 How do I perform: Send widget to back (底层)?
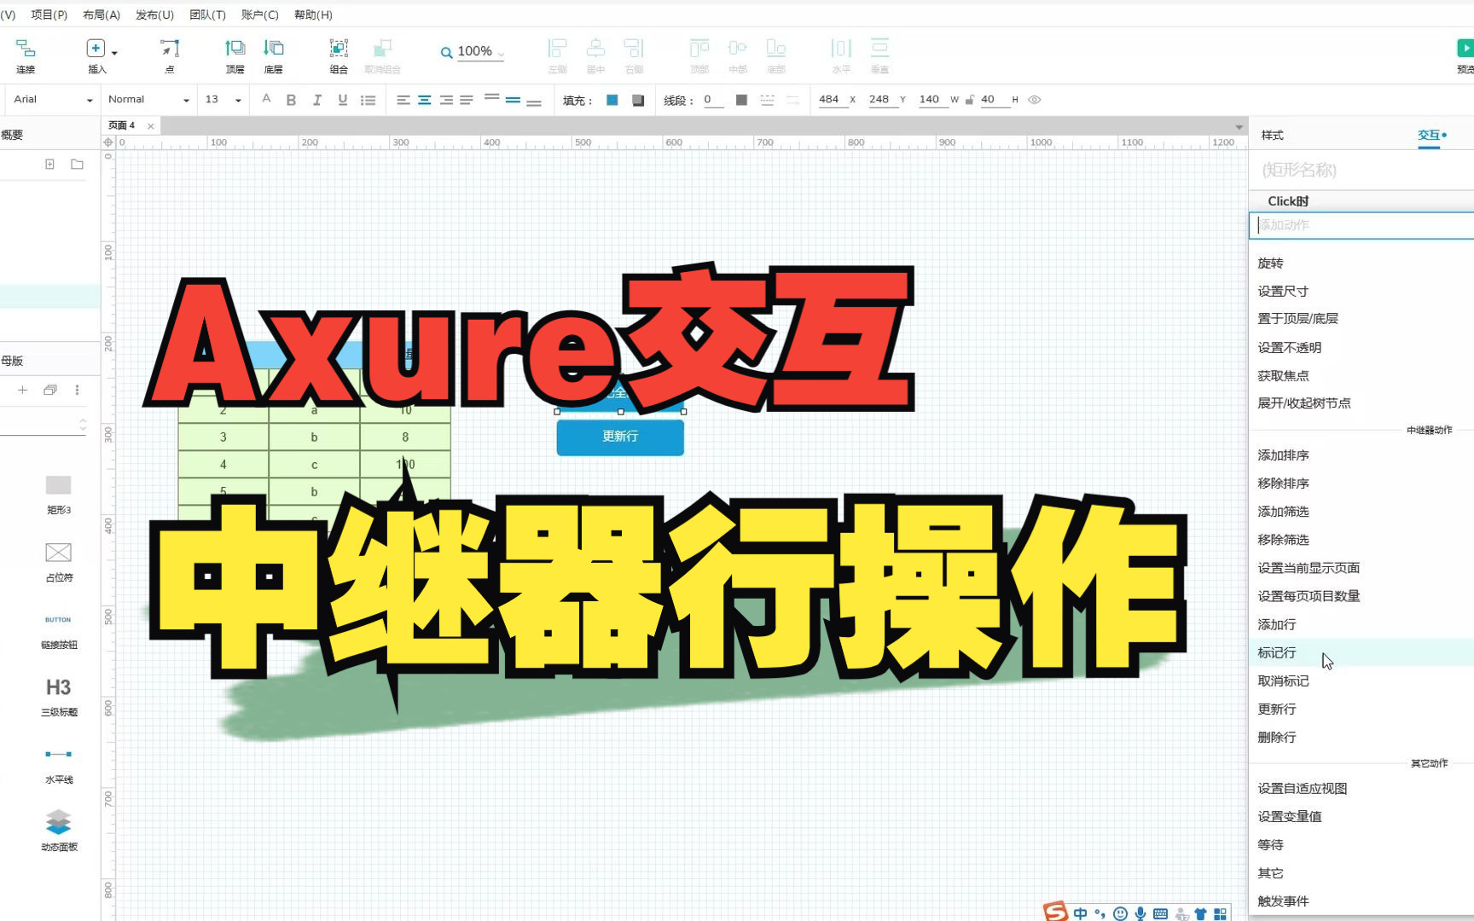tap(273, 55)
